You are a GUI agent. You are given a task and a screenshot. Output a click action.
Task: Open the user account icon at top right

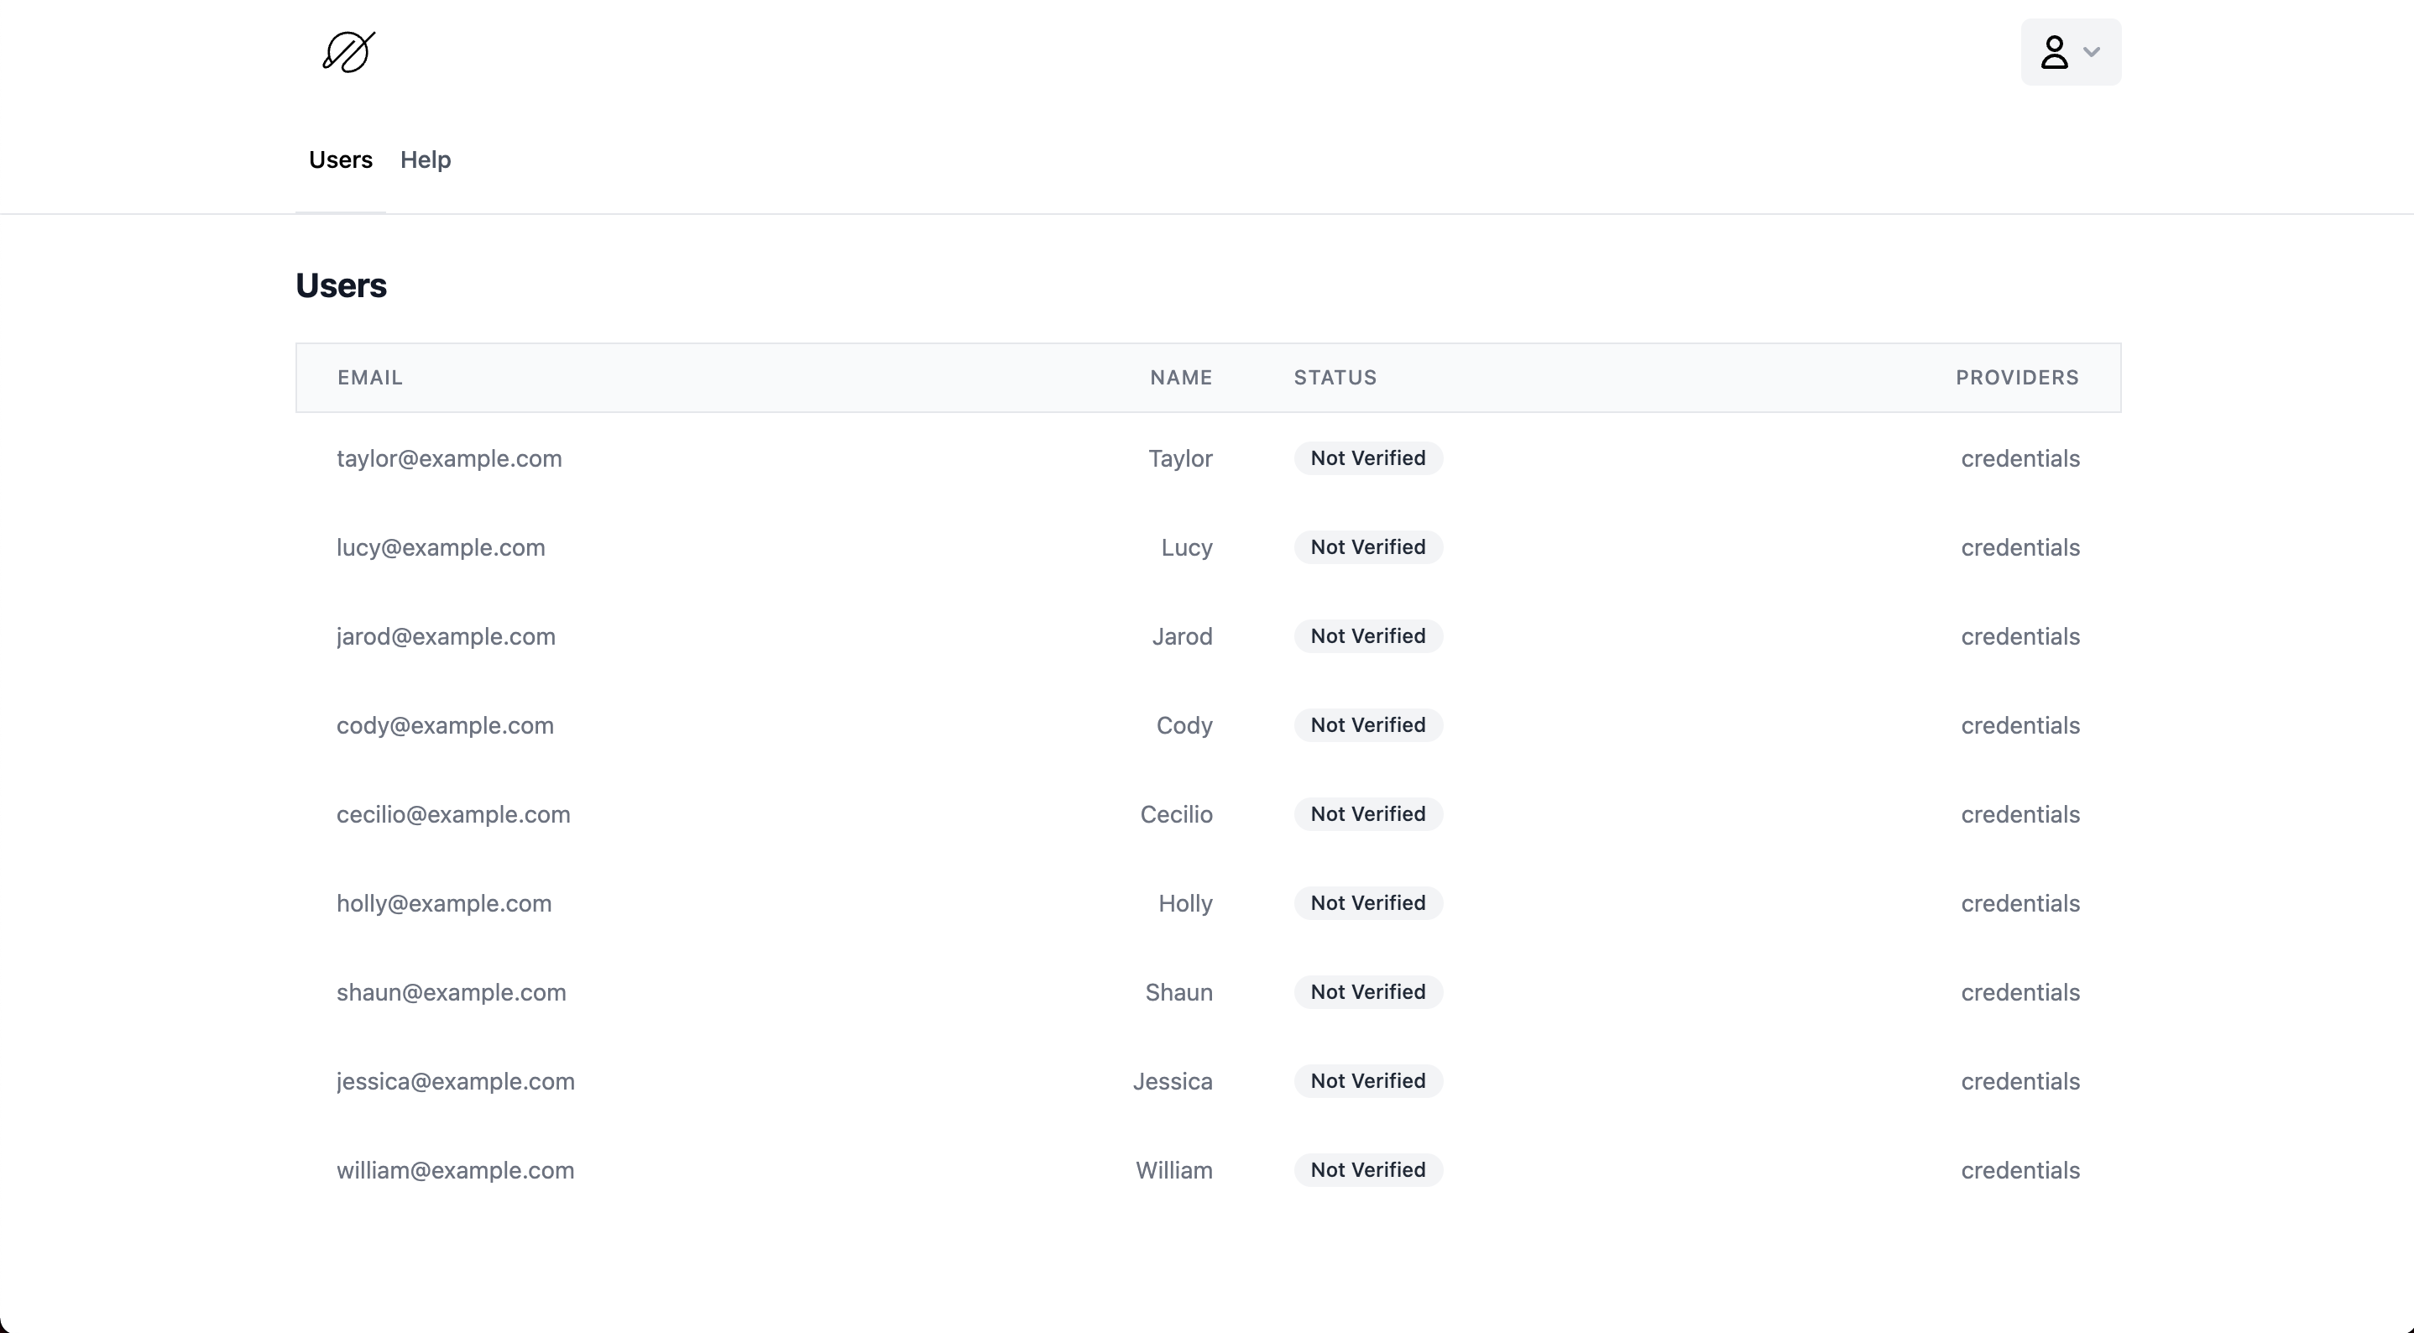tap(2069, 51)
